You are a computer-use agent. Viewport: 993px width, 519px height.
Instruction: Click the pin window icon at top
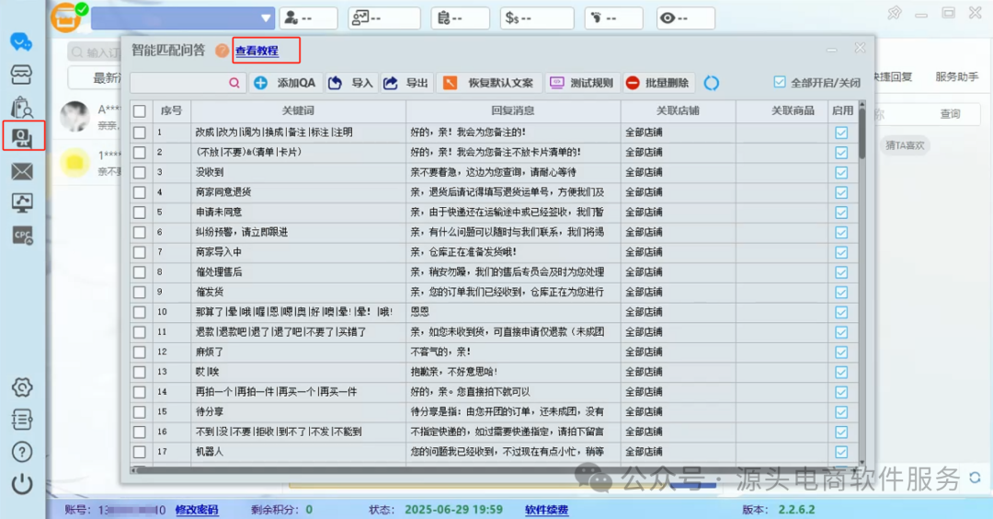895,13
